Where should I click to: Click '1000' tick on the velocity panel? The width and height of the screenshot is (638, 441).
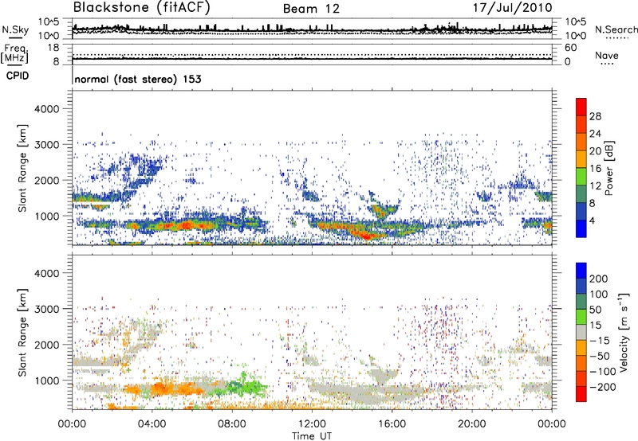(x=46, y=381)
